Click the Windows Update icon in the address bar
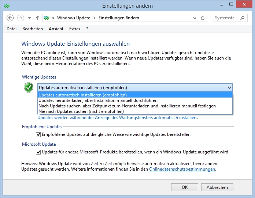 pyautogui.click(x=47, y=18)
